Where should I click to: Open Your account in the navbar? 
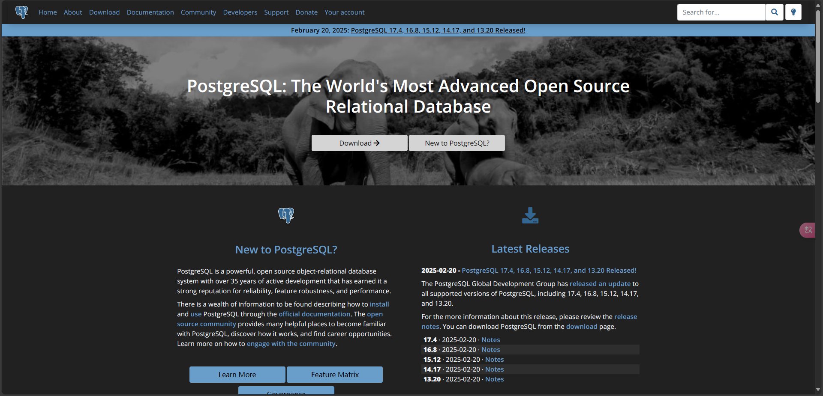click(x=345, y=12)
